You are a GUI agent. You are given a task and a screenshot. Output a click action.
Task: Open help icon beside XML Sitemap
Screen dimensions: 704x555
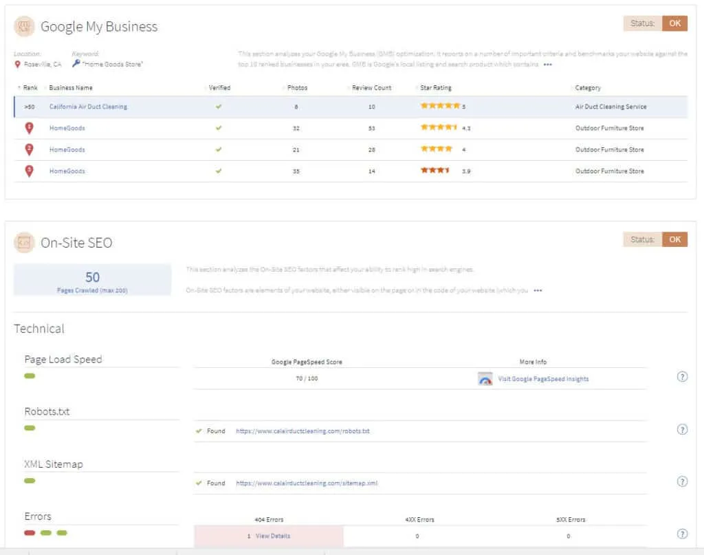coord(682,481)
